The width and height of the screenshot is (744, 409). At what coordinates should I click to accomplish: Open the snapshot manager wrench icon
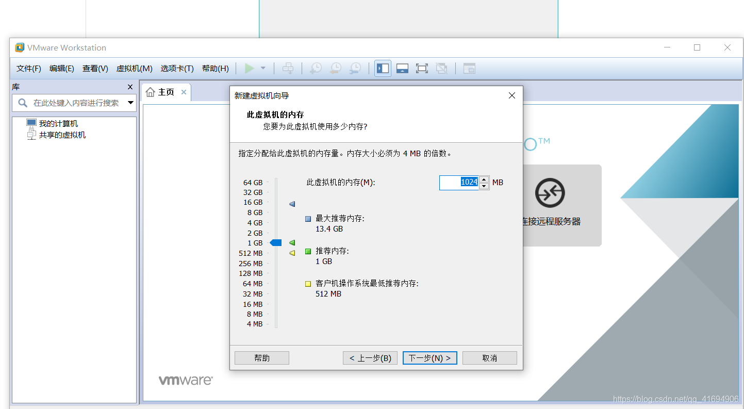(x=355, y=68)
